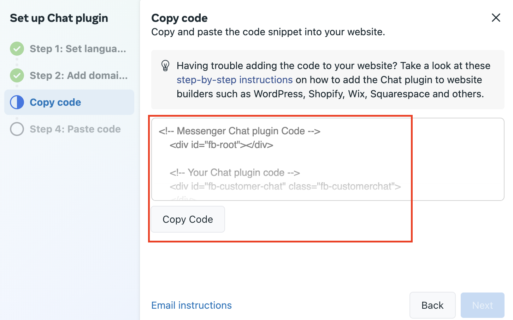Open the step-by-step instructions link
This screenshot has width=513, height=320.
[x=235, y=80]
